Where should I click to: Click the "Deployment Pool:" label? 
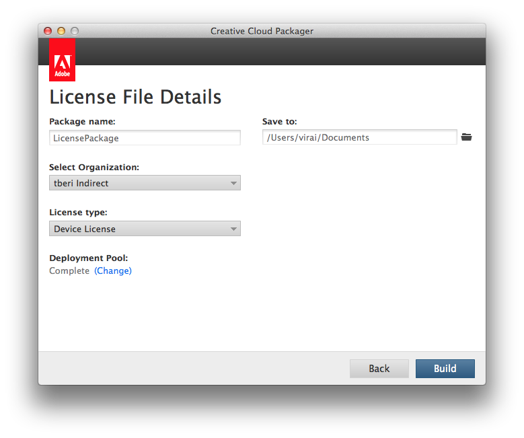[88, 258]
